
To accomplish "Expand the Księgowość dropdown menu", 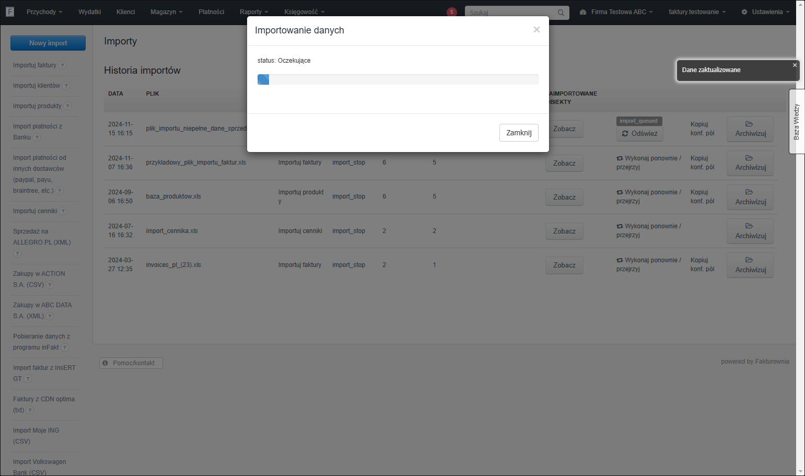I will (x=305, y=12).
